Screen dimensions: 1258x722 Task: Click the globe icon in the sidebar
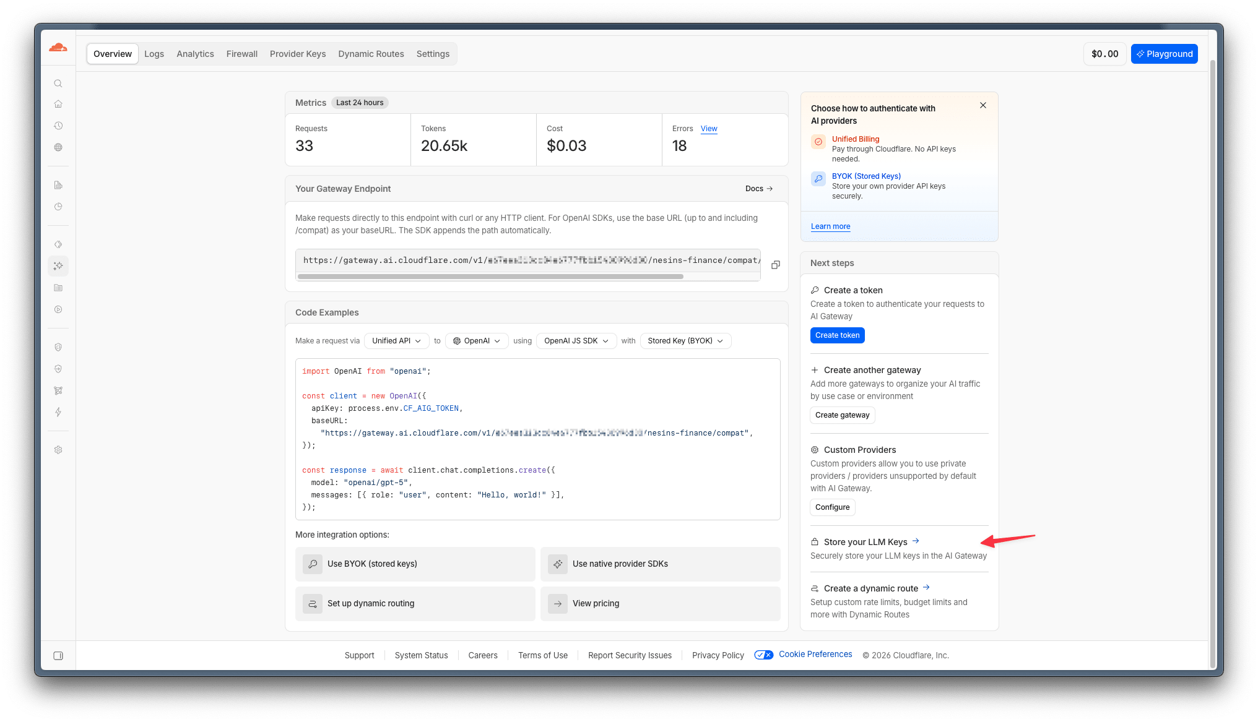click(x=58, y=147)
